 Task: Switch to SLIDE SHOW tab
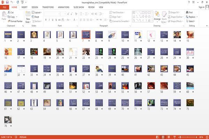[79, 7]
